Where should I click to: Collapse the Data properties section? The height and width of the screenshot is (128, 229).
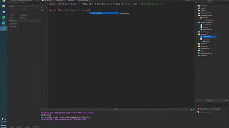9,6
